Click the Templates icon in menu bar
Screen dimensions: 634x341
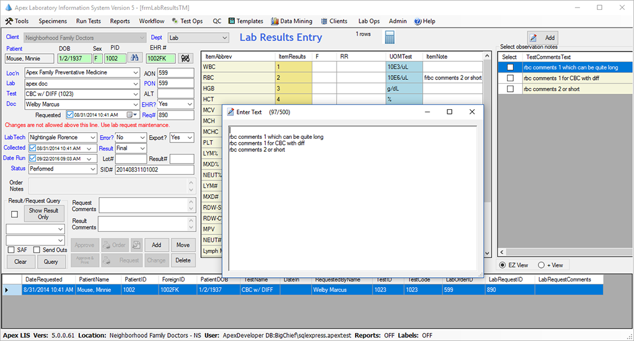point(231,21)
